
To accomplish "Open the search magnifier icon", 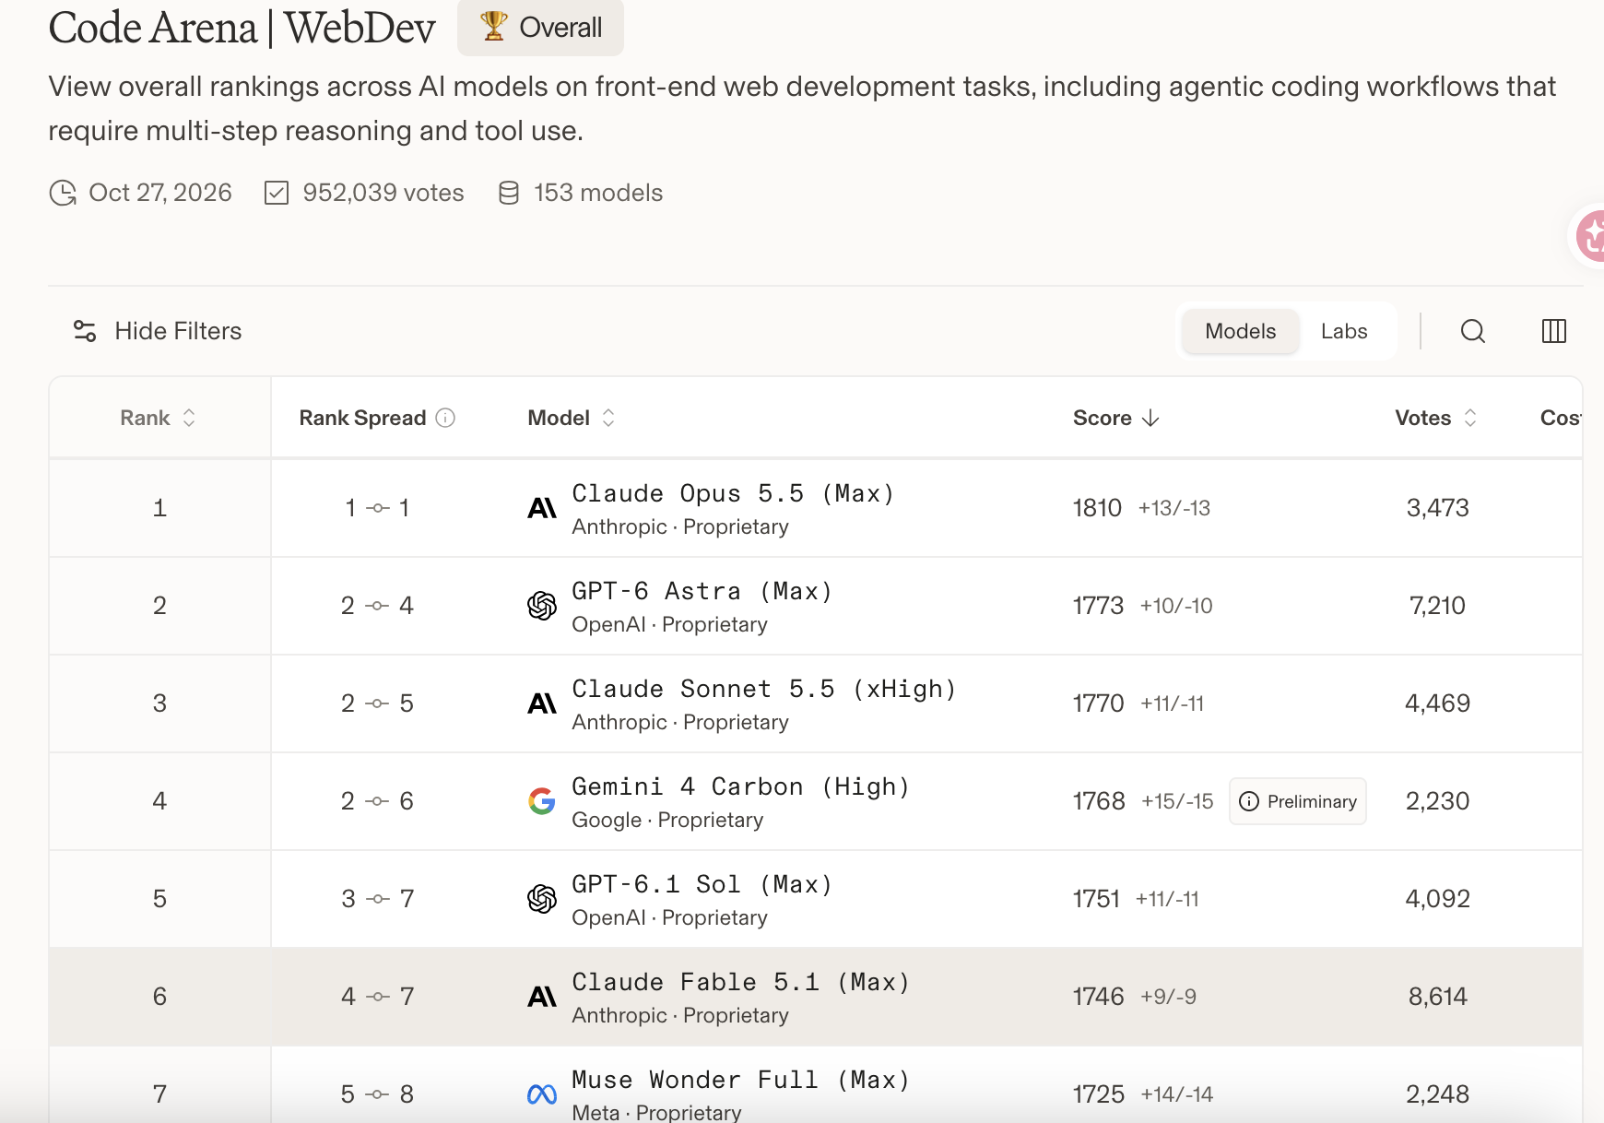I will tap(1472, 331).
